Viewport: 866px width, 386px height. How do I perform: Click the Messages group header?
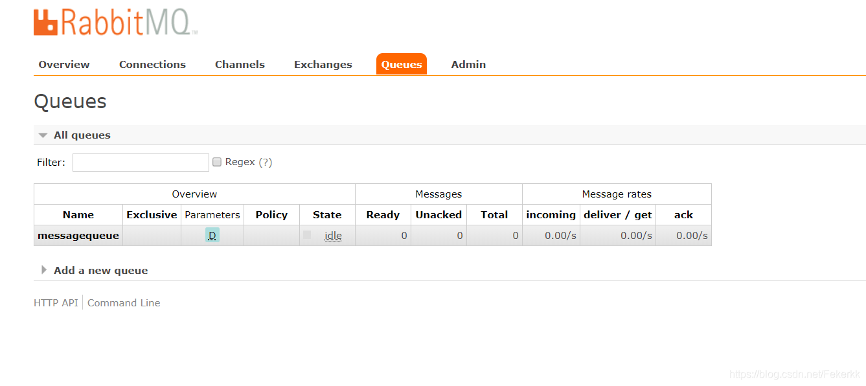pyautogui.click(x=439, y=194)
